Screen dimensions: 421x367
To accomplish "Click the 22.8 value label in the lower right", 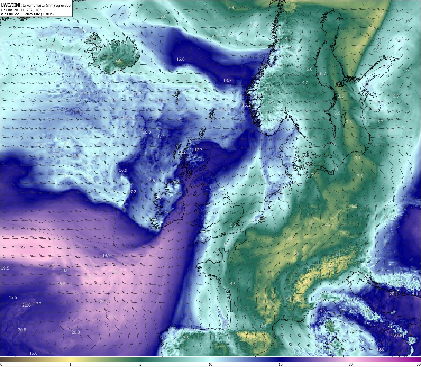I will click(x=398, y=335).
